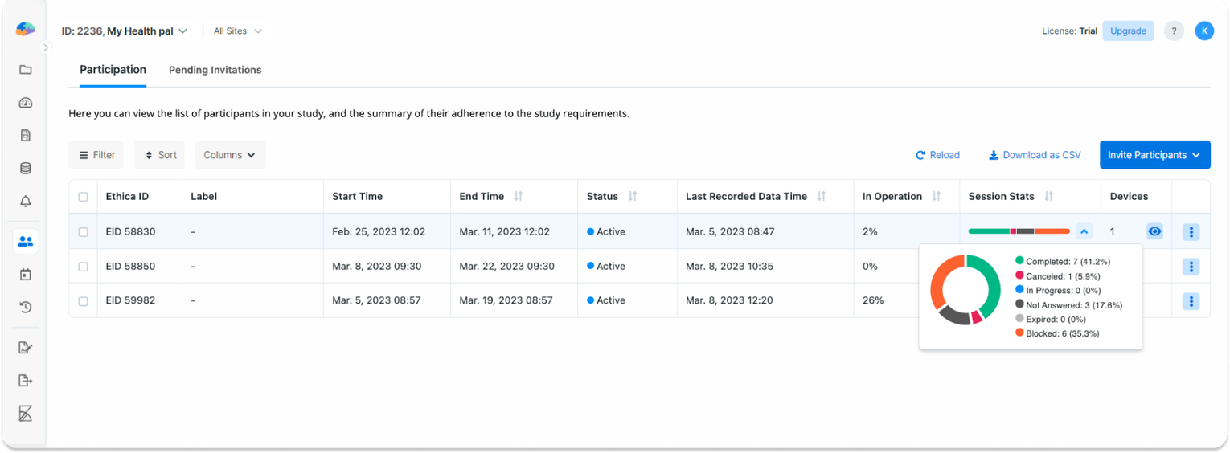Open the notifications bell icon

[25, 202]
